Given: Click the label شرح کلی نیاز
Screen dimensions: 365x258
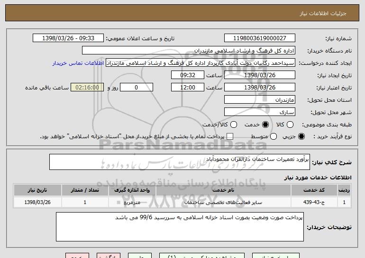Looking at the screenshot, I should [x=332, y=162].
